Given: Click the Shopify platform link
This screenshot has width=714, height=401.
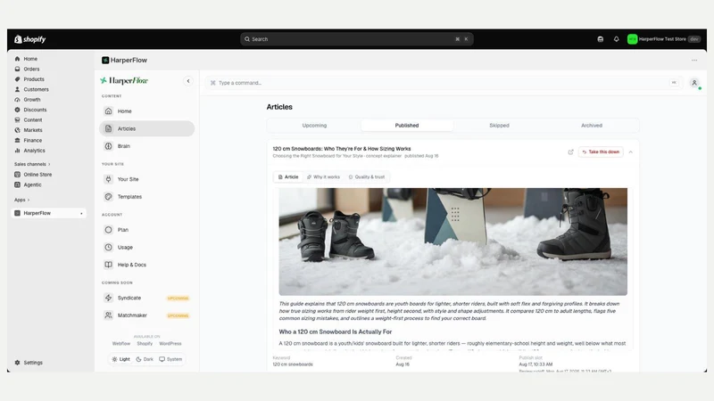Looking at the screenshot, I should (x=145, y=344).
